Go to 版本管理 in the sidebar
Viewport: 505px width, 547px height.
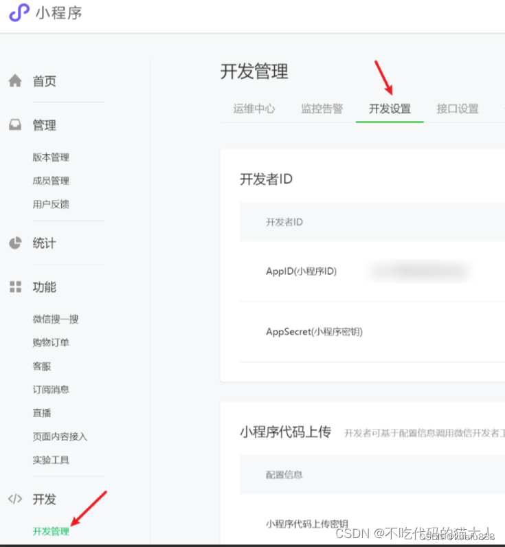click(51, 157)
